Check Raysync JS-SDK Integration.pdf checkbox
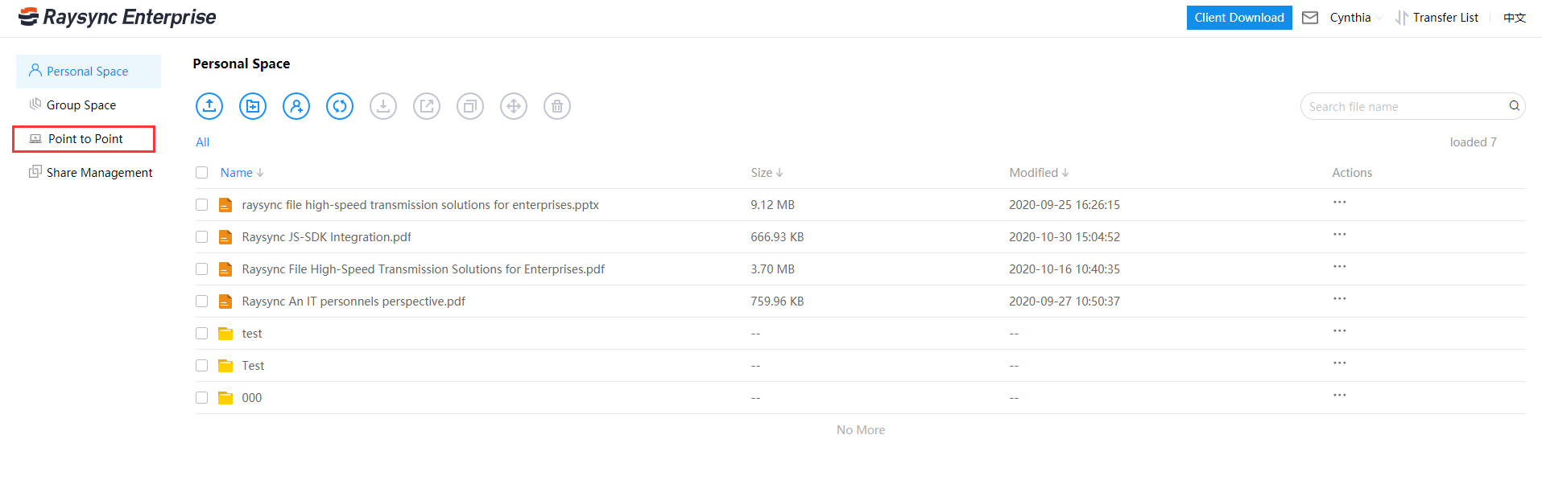The image size is (1542, 480). click(202, 237)
